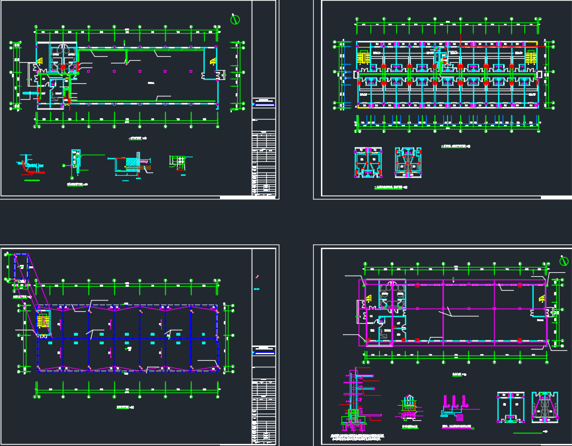Select the north arrow symbol on the bottom-right sheet
The width and height of the screenshot is (572, 446).
564,260
